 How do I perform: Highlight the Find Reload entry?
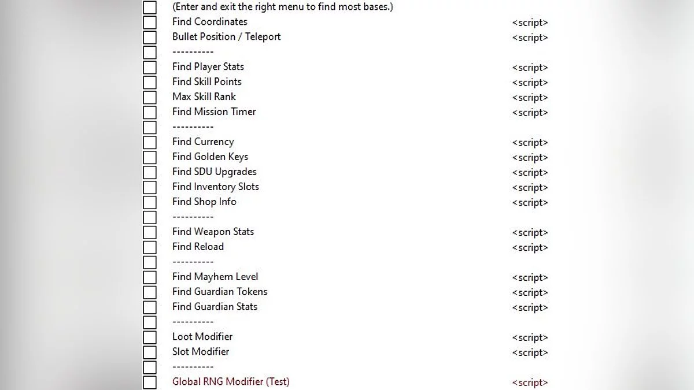(x=198, y=247)
